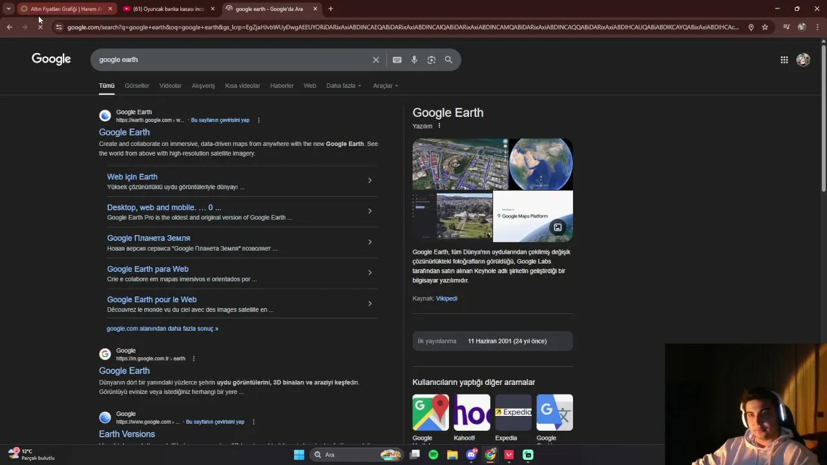Search by image using the camera lens icon

tap(431, 59)
